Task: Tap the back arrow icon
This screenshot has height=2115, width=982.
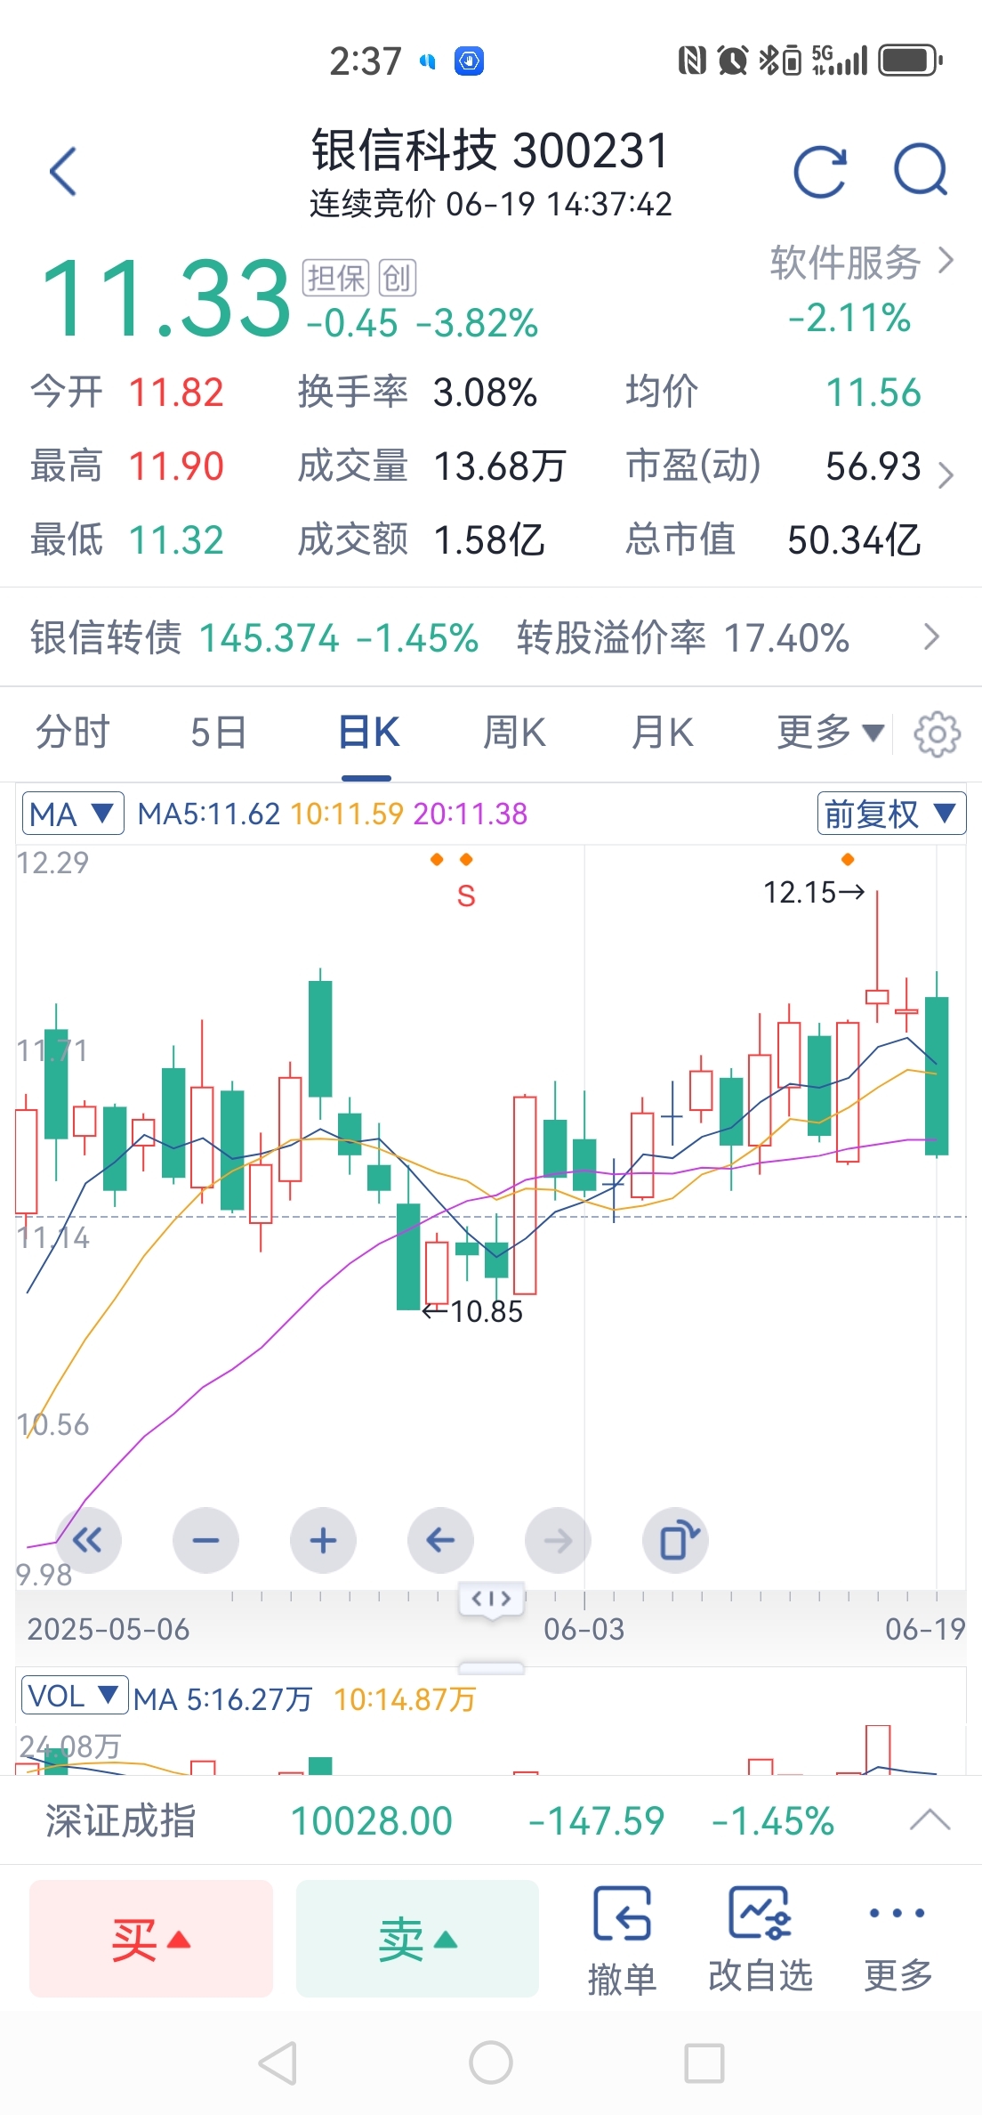Action: point(63,171)
